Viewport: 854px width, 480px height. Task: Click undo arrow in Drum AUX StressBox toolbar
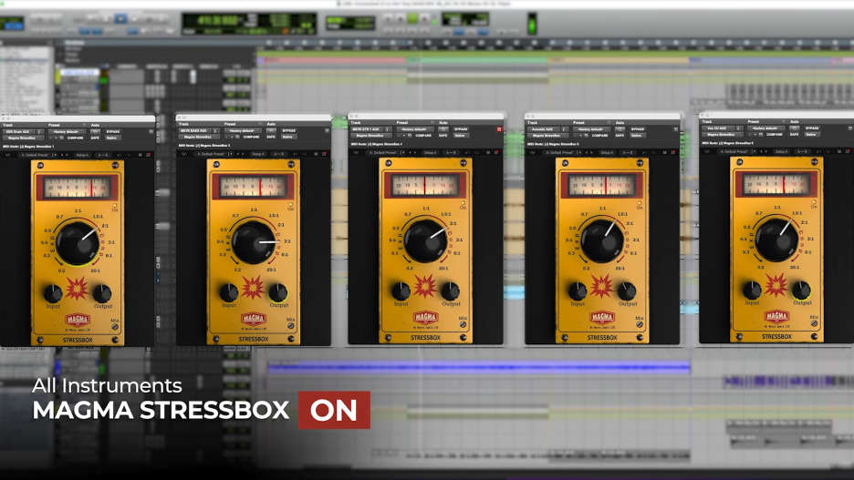pyautogui.click(x=120, y=155)
